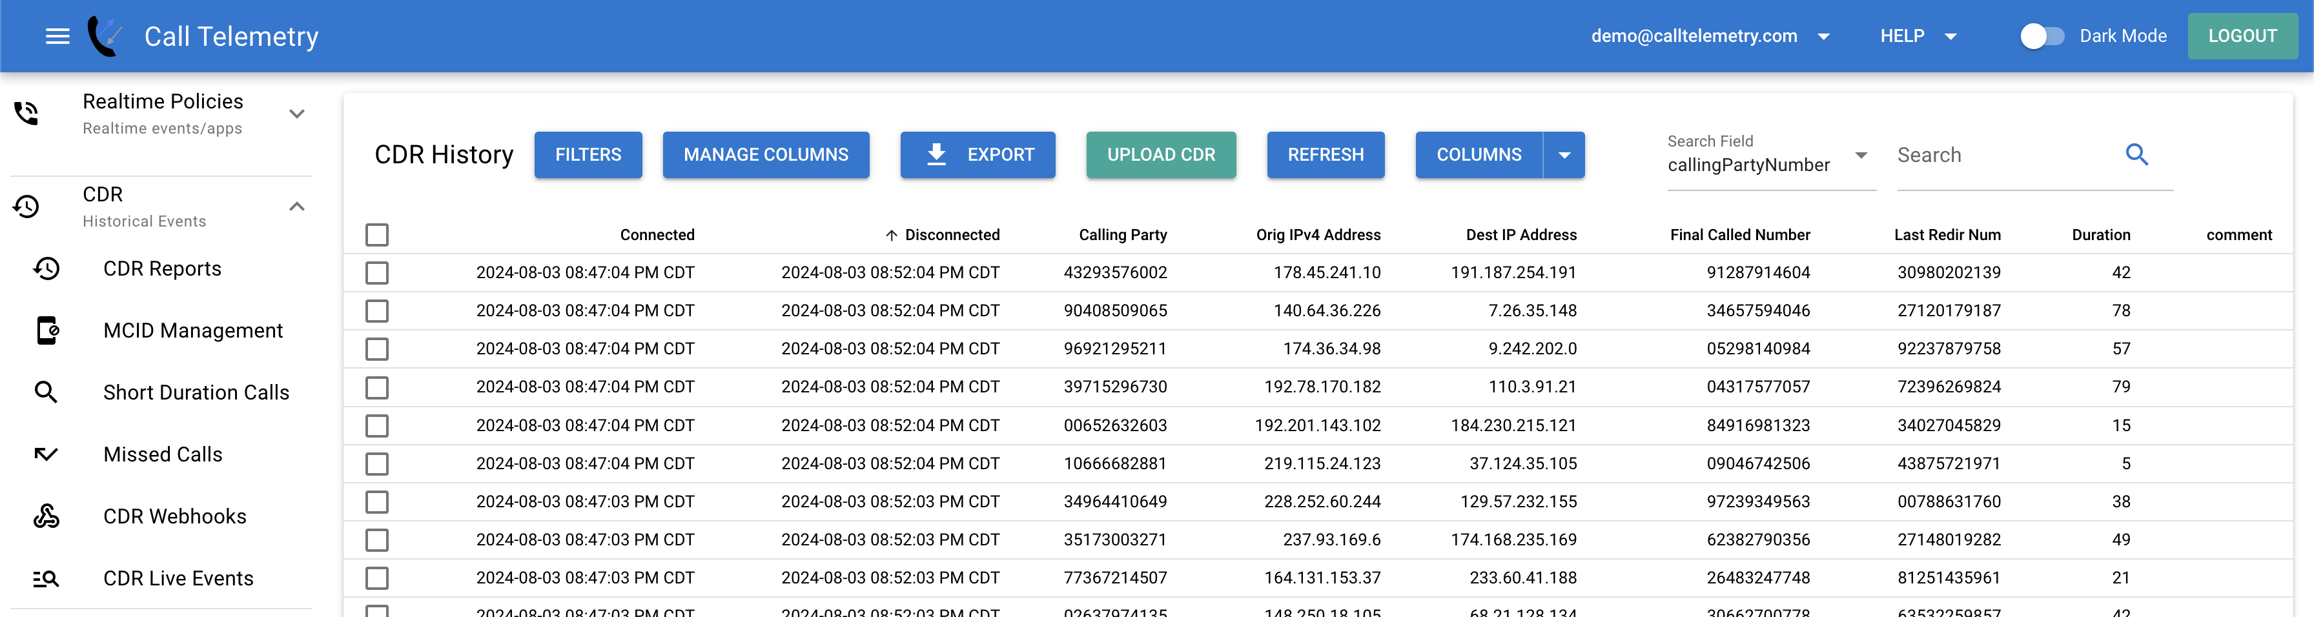Click the CDR Reports history icon

click(x=46, y=268)
